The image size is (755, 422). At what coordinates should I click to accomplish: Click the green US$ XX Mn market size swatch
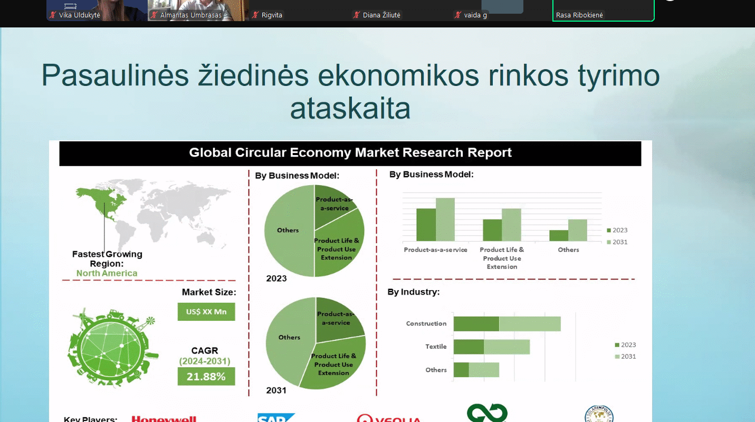pos(206,311)
